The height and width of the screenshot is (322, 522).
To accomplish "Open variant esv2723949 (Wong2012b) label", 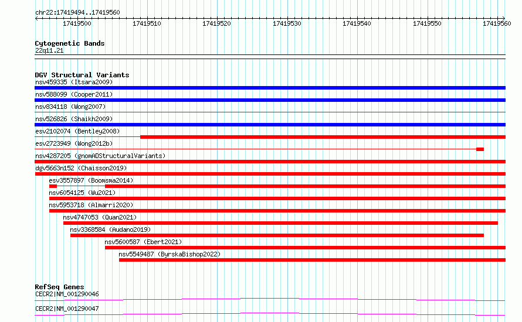I will (74, 143).
